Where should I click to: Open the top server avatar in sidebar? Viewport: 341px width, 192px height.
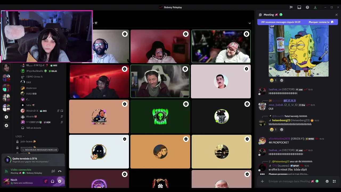tap(6, 68)
